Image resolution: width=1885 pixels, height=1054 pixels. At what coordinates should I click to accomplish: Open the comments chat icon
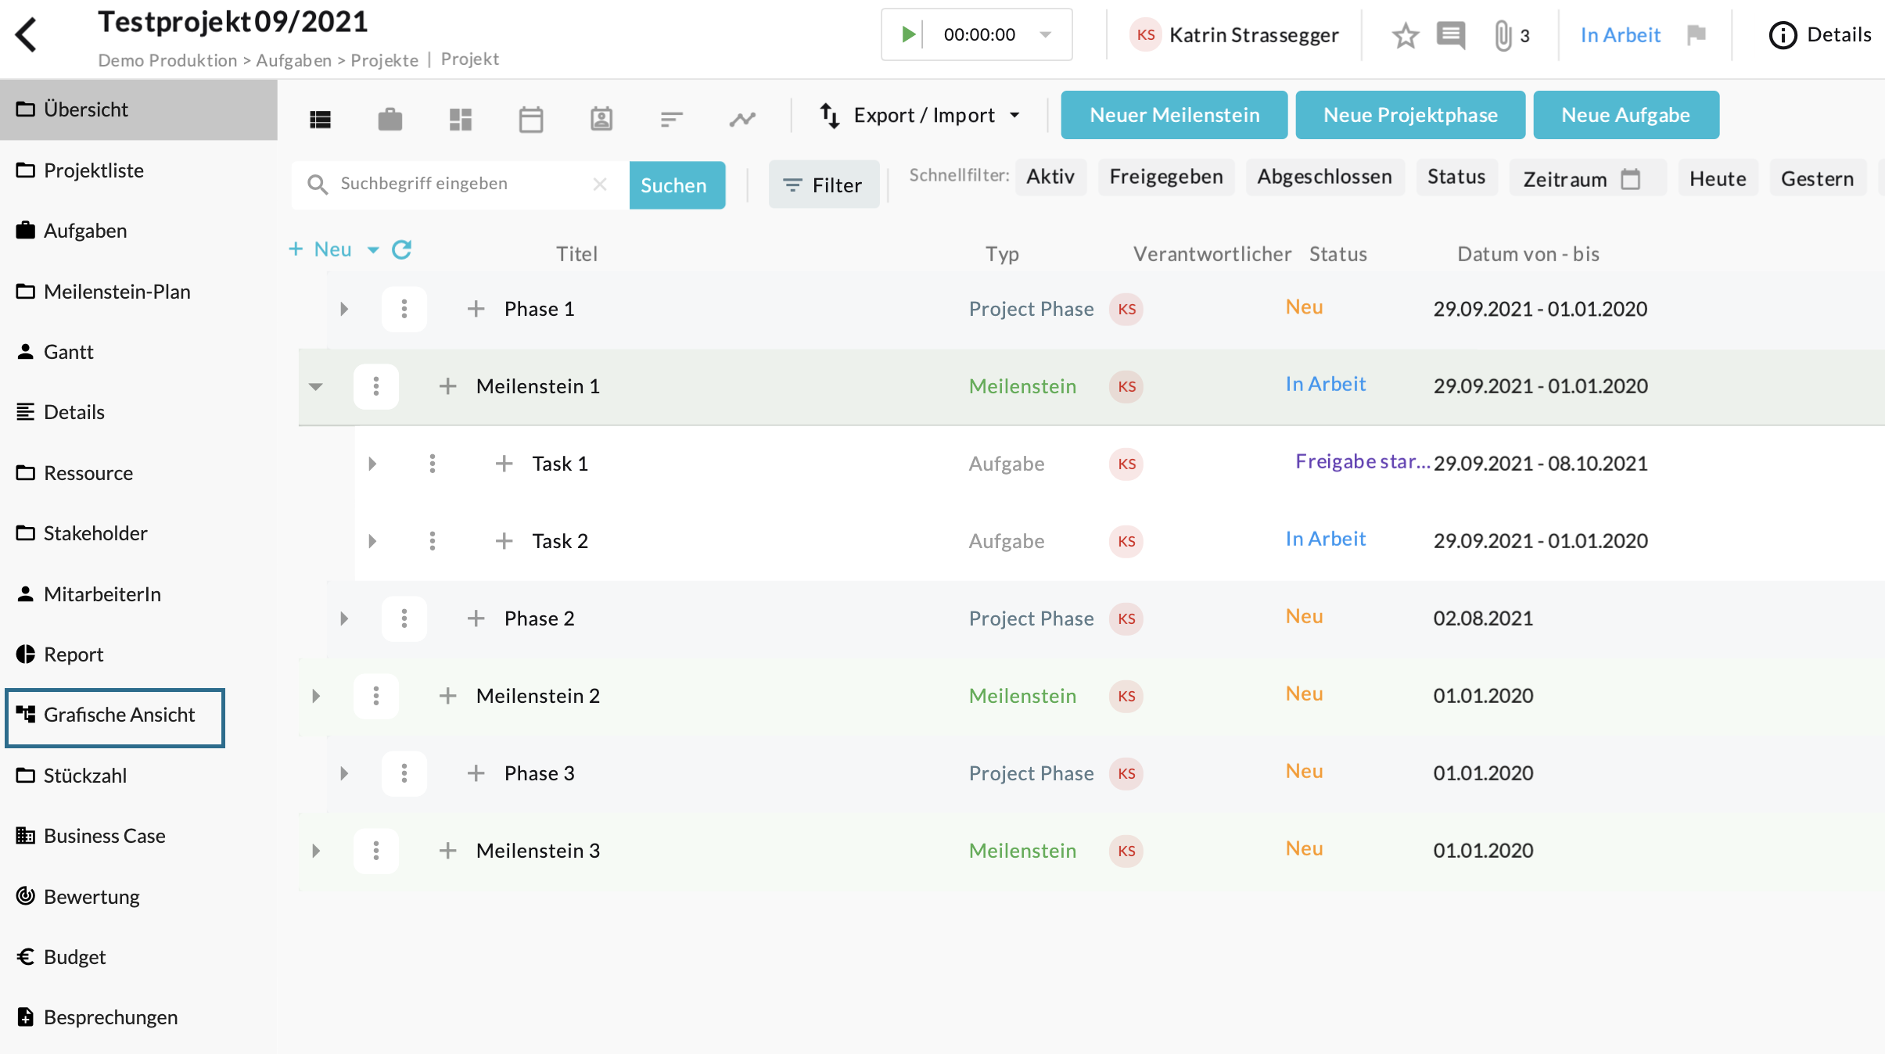coord(1451,35)
